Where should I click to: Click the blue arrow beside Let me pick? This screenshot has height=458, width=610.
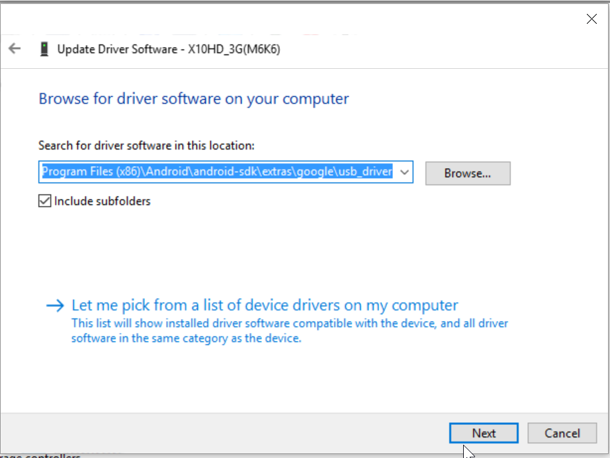(x=55, y=306)
